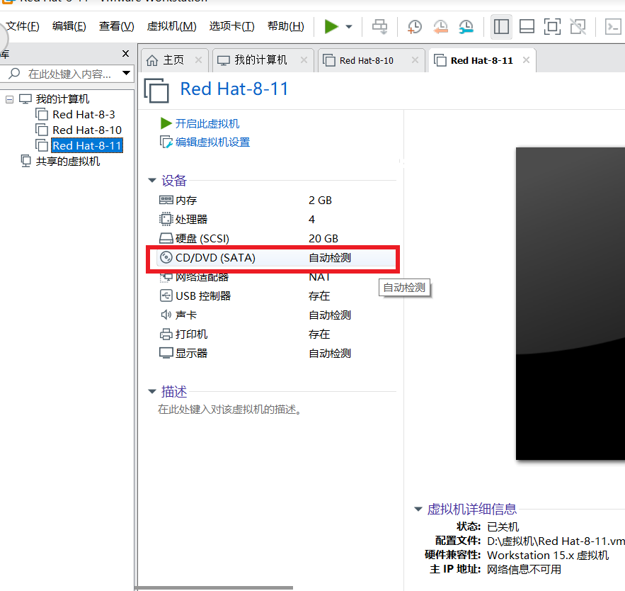Click the 已关机 status value
This screenshot has height=591, width=625.
point(503,527)
